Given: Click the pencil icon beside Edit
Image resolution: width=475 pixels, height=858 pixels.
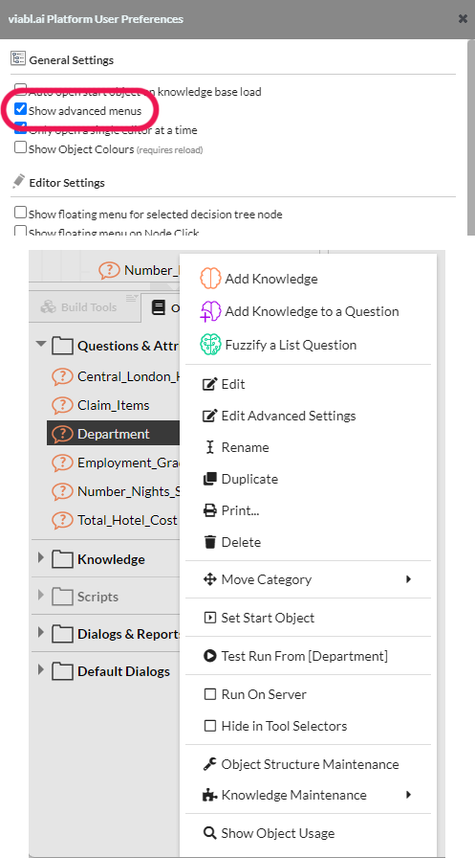Looking at the screenshot, I should coord(209,385).
